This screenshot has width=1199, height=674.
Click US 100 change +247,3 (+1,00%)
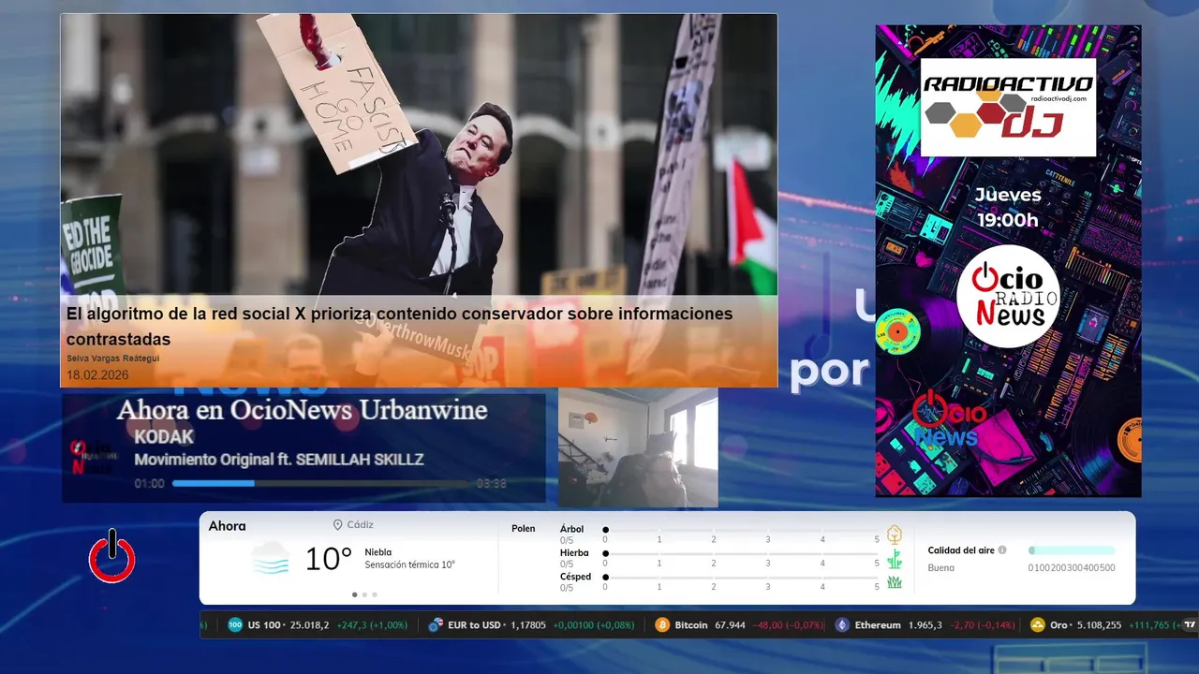[x=372, y=625]
